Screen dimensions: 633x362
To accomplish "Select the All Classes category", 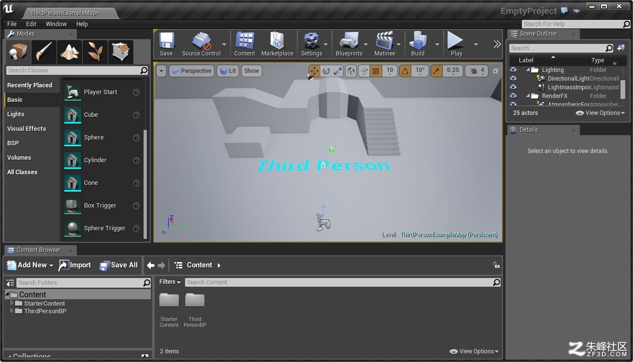I will point(22,172).
